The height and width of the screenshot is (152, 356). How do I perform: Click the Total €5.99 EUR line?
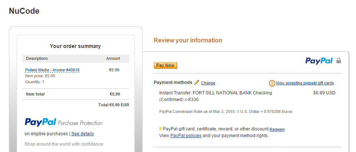point(114,105)
